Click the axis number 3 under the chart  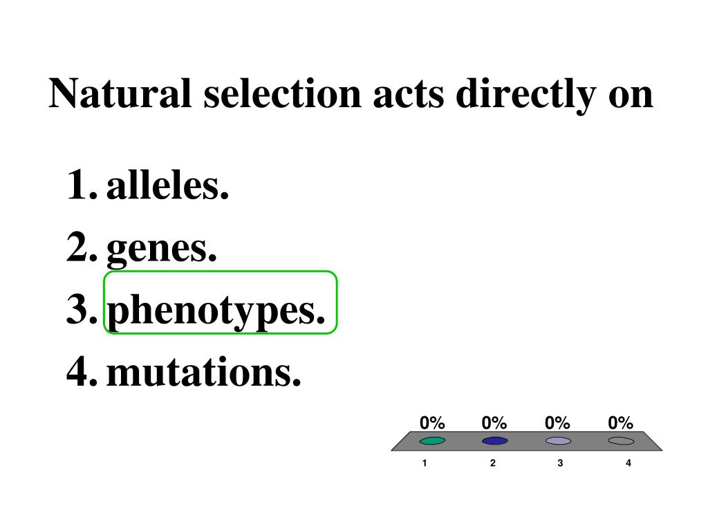point(560,463)
